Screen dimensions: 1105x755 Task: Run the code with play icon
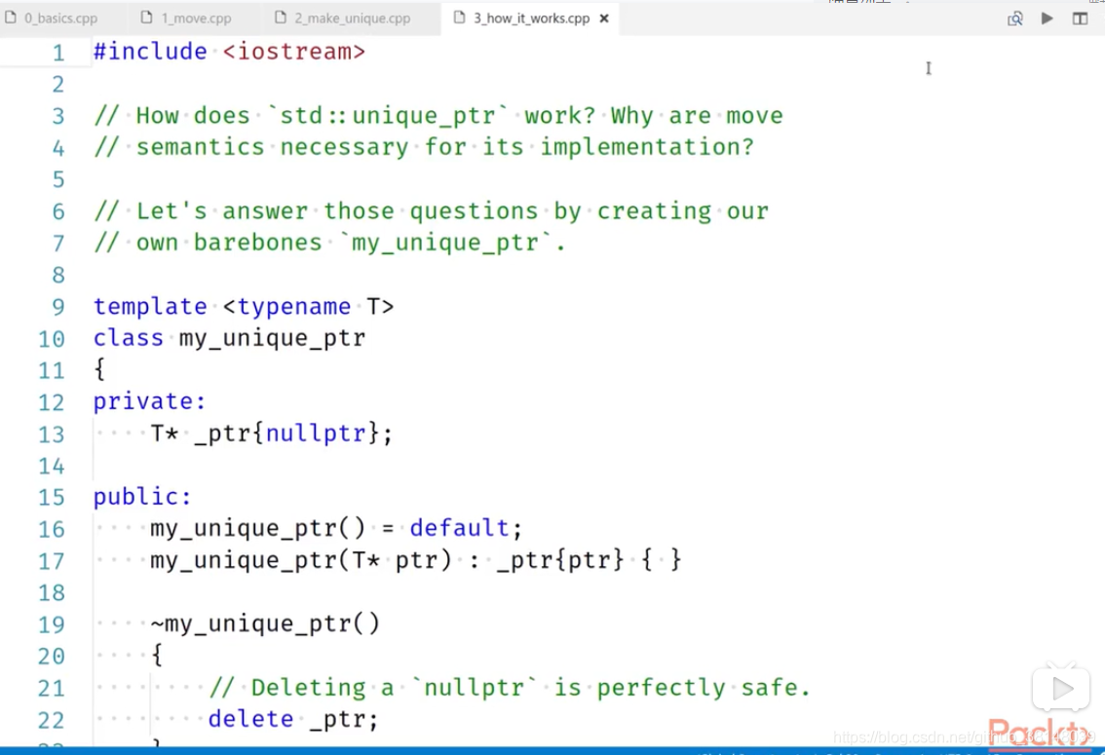[x=1048, y=19]
